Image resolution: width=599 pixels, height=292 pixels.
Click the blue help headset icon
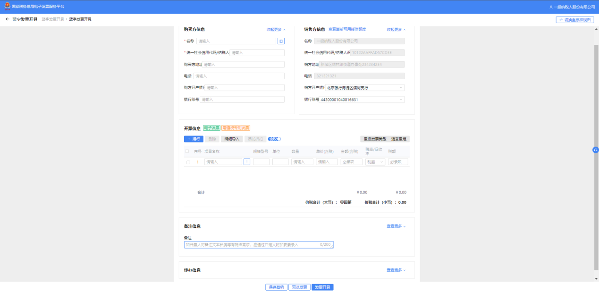coord(596,150)
